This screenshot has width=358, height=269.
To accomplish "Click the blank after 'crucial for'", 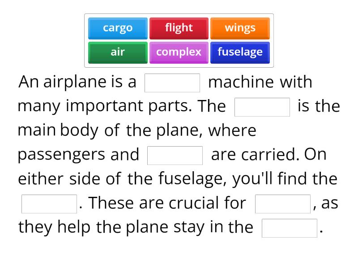I will [283, 204].
